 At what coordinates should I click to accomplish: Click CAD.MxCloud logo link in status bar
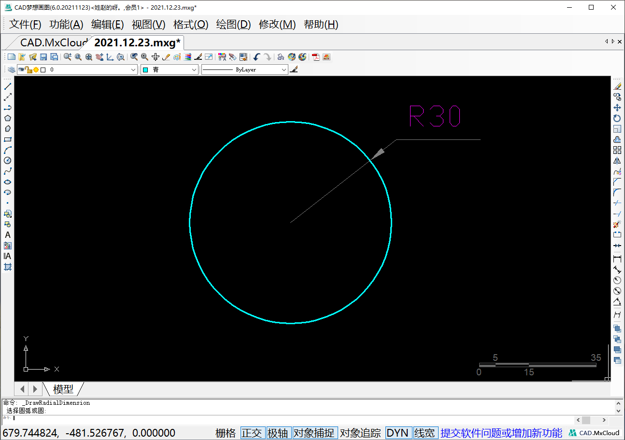[594, 433]
